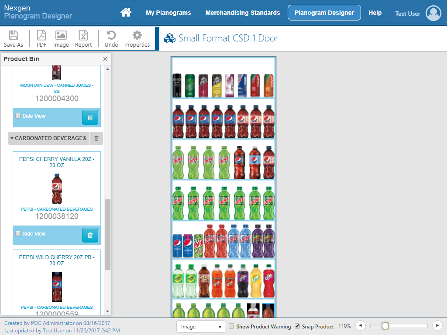Check Side View for Pepsi Cherry Vanilla

point(18,234)
